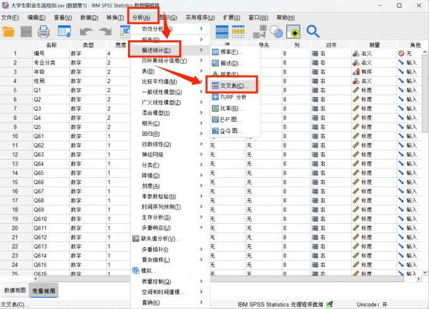Expand the 质量控制(Q) submenu
Image resolution: width=429 pixels, height=309 pixels.
(201, 281)
